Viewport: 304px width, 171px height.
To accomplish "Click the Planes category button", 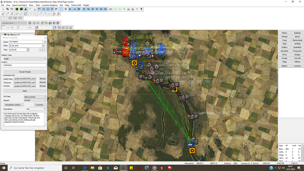I will (285, 33).
